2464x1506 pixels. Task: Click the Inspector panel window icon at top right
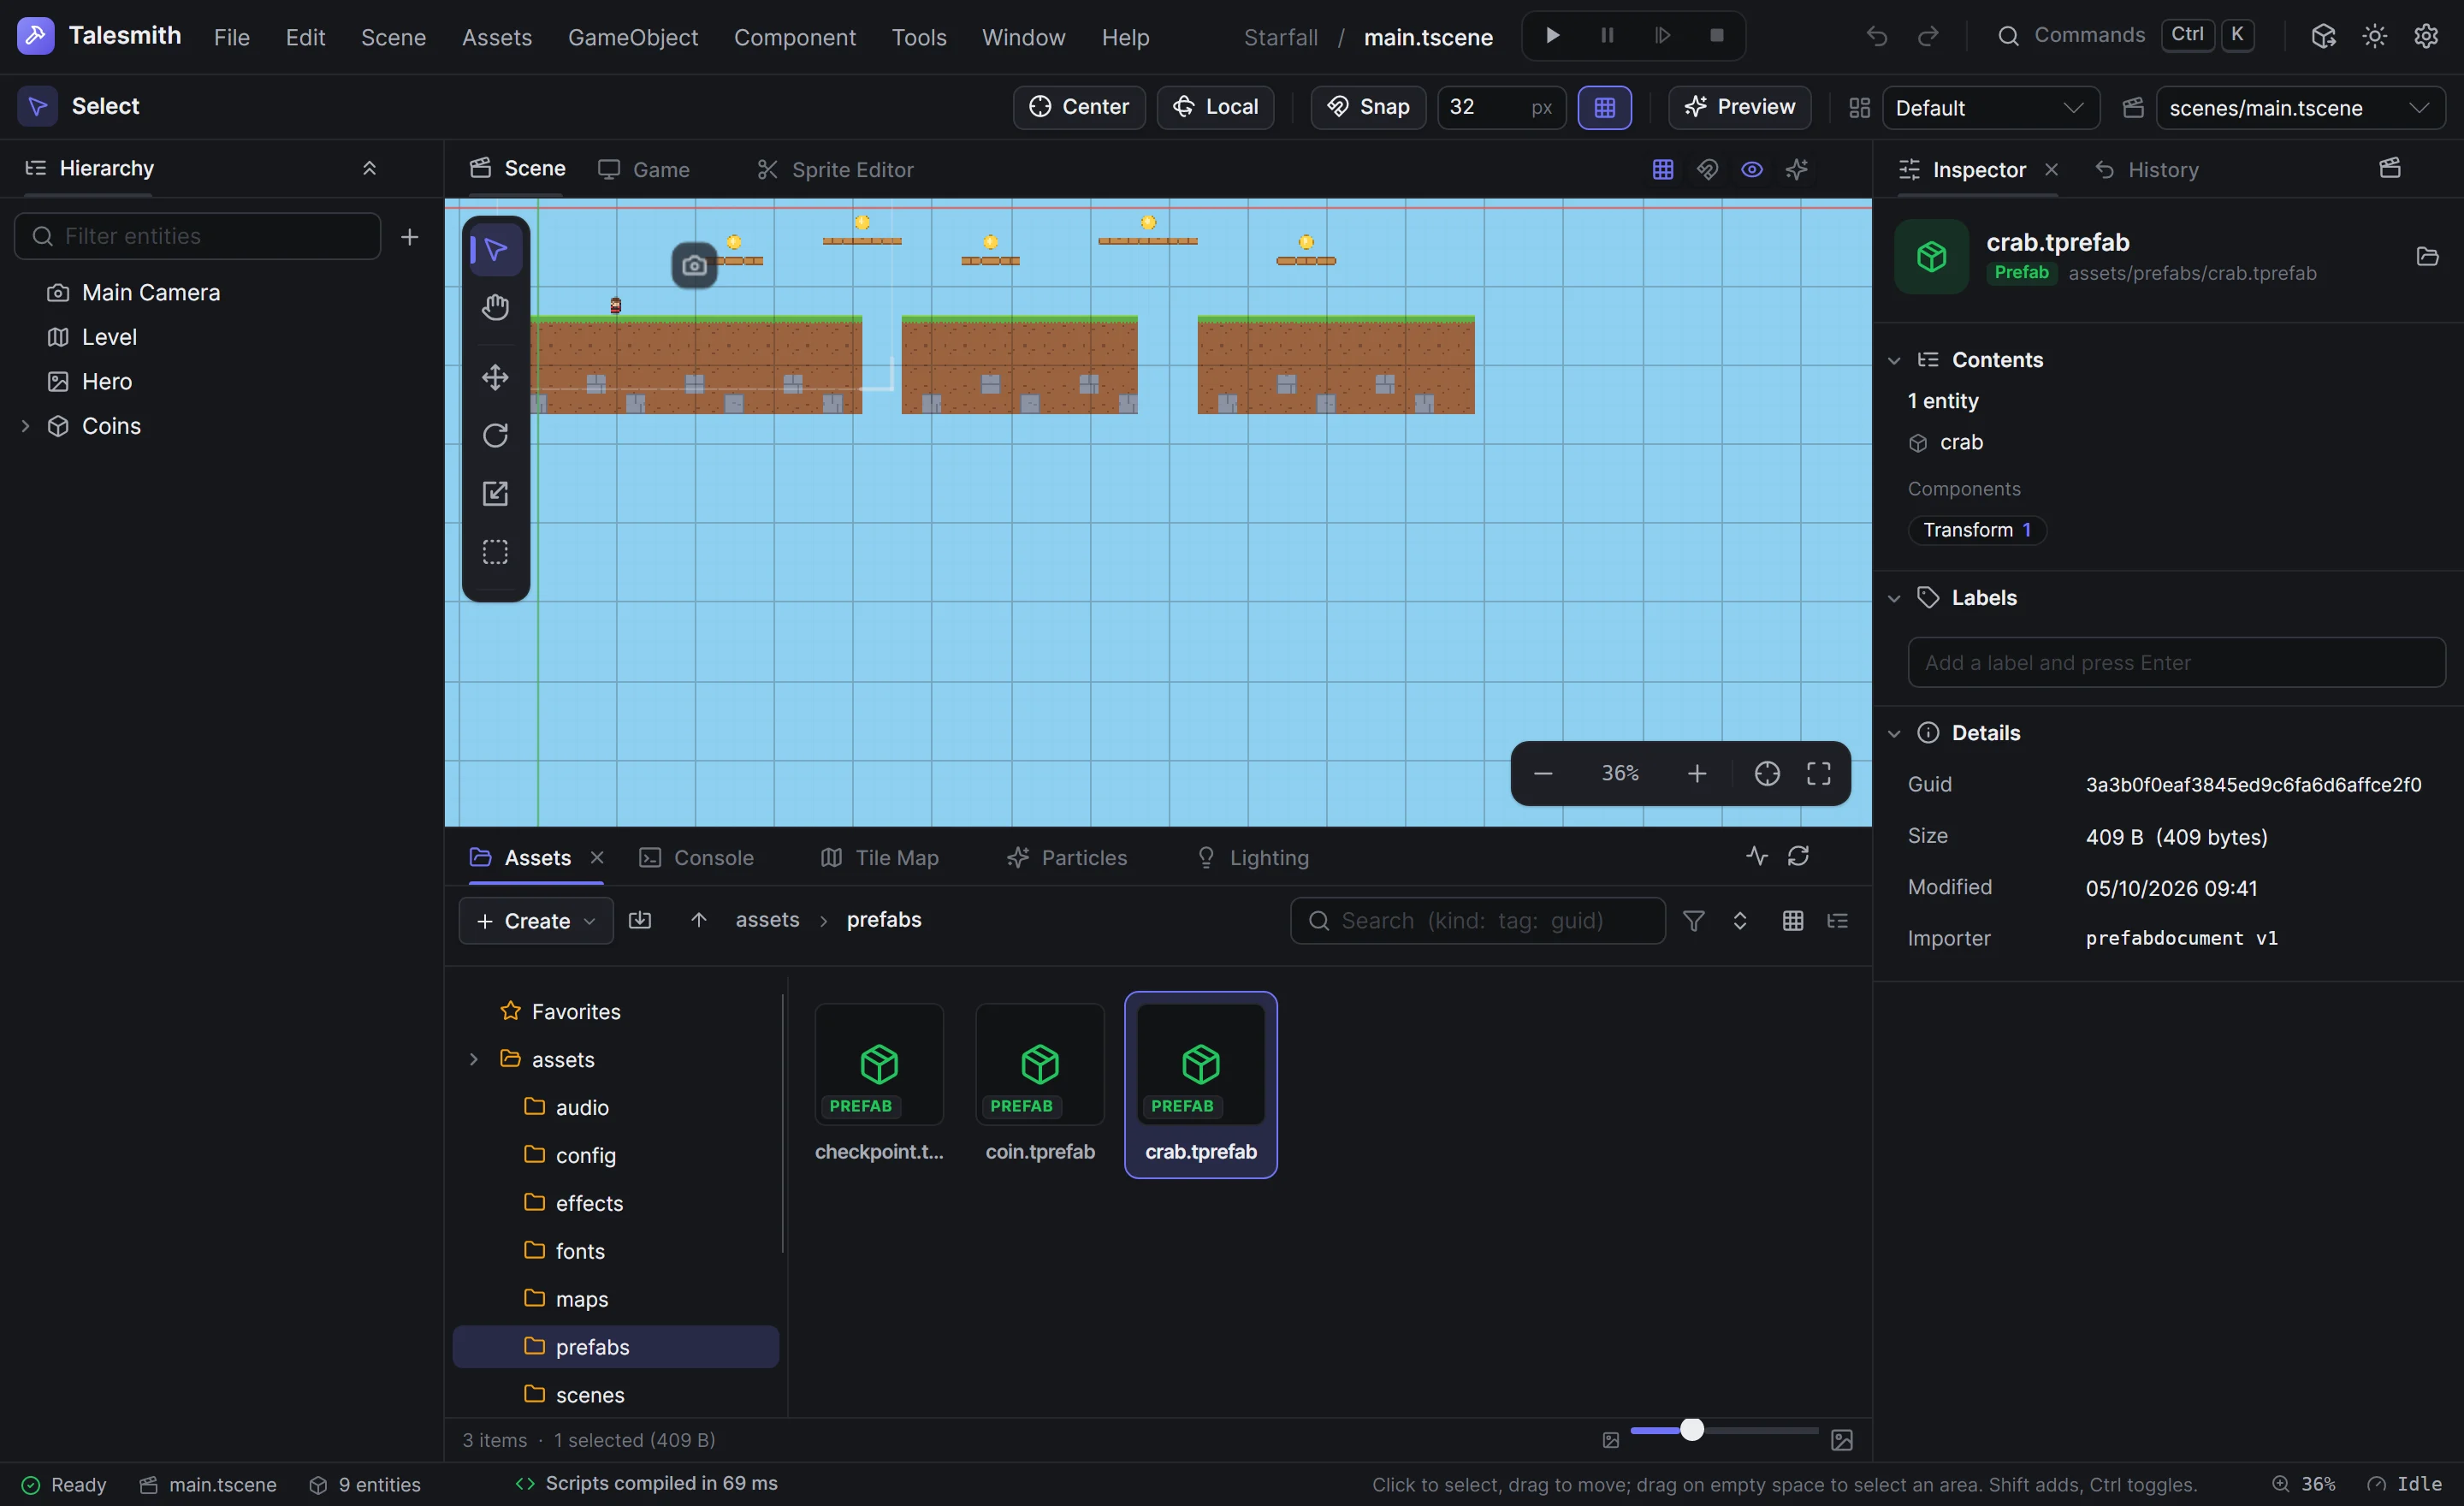click(2390, 168)
